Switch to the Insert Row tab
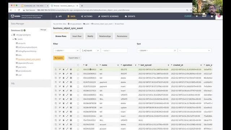 (77, 36)
